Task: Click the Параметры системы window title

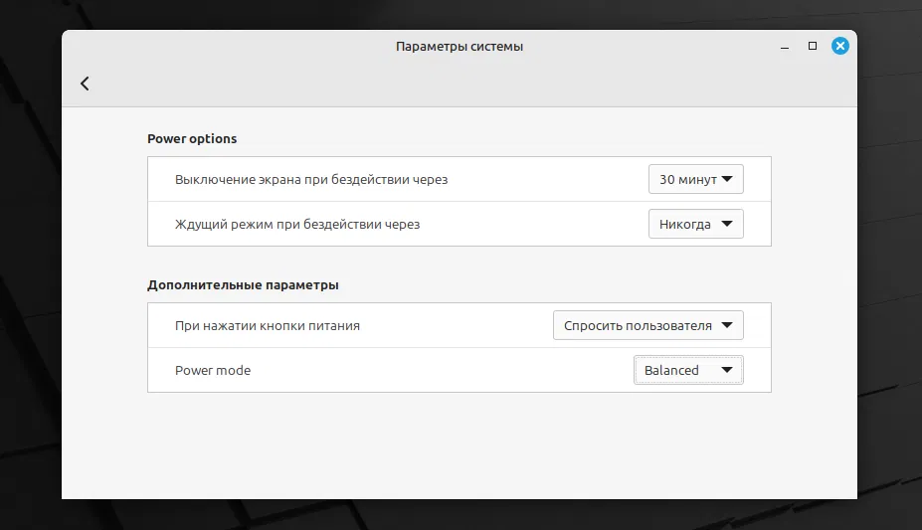Action: point(459,46)
